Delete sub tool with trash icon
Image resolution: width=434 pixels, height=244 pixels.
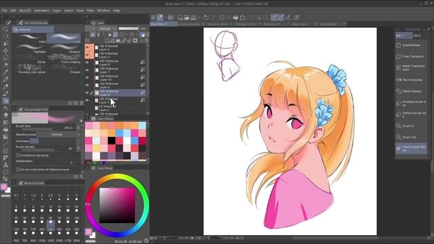(x=81, y=103)
